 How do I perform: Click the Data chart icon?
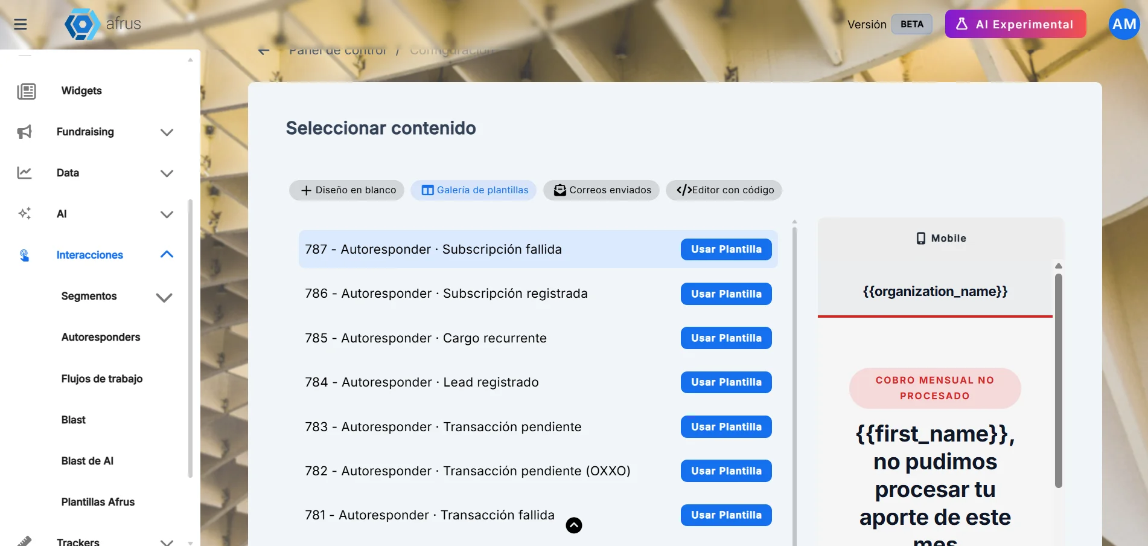pos(25,173)
